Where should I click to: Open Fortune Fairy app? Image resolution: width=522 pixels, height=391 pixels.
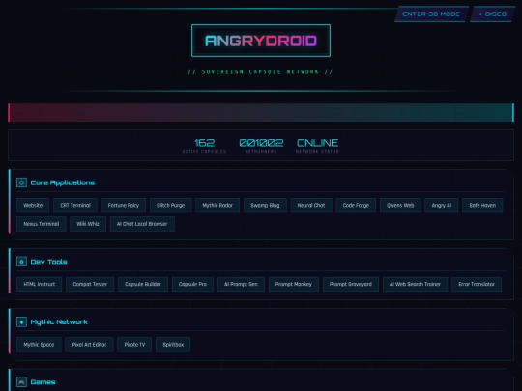(x=123, y=205)
